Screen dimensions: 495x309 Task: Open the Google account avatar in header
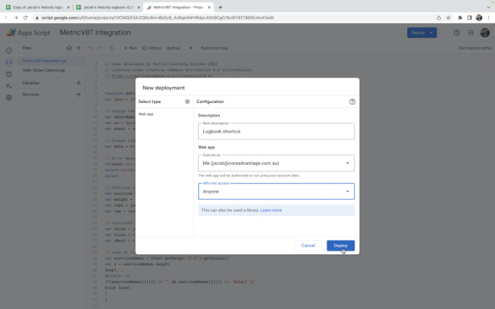[x=485, y=32]
